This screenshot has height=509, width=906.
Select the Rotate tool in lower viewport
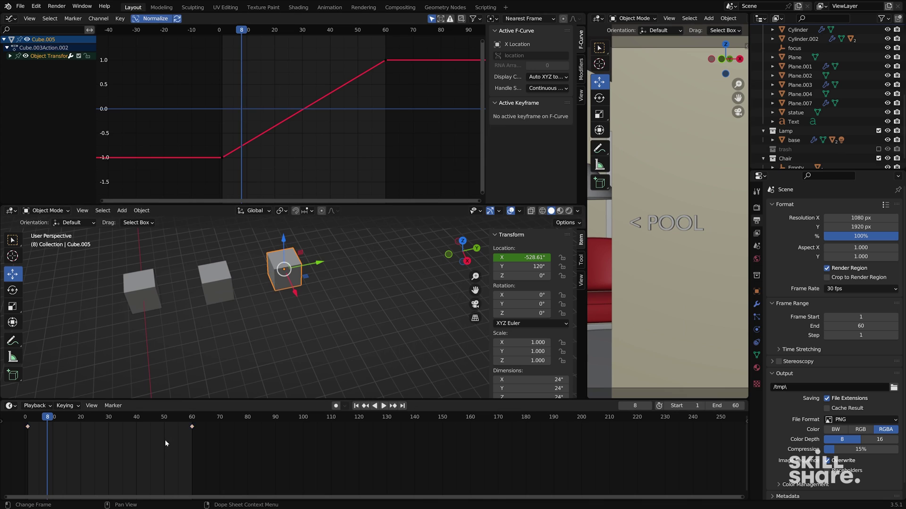[x=13, y=290]
